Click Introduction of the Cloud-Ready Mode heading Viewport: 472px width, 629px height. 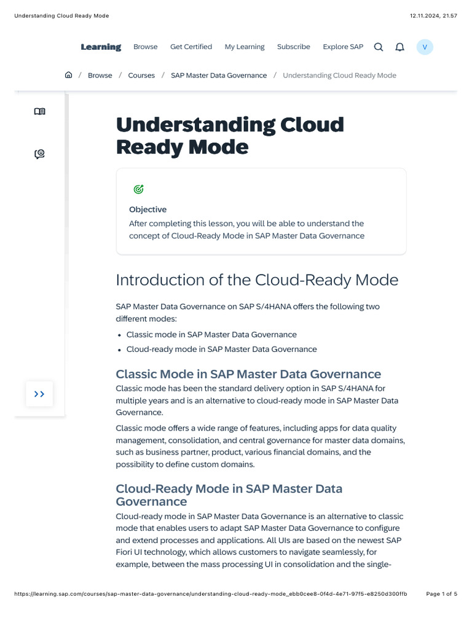coord(257,280)
